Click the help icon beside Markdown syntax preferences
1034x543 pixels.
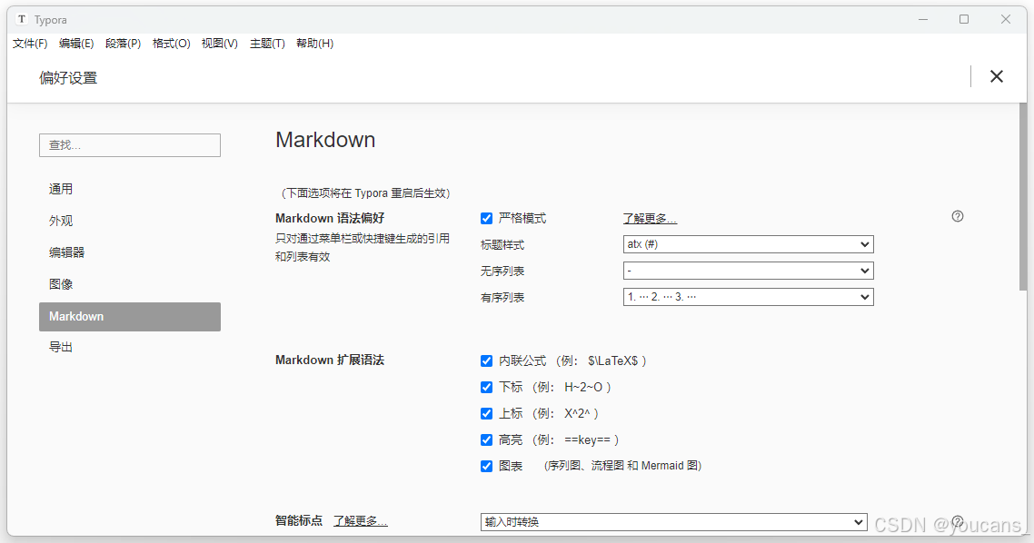[x=958, y=216]
